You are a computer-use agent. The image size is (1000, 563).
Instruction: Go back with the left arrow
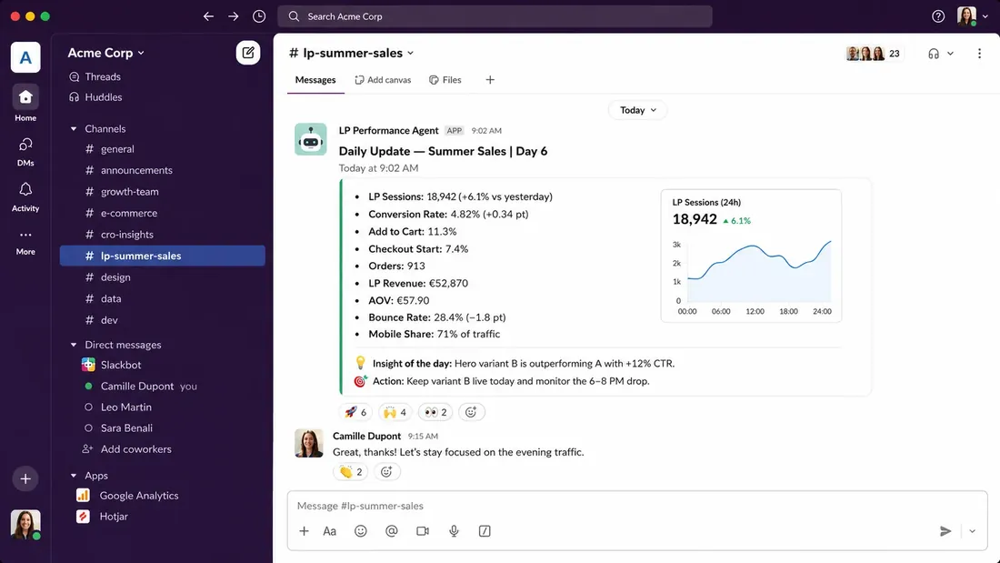pos(208,16)
